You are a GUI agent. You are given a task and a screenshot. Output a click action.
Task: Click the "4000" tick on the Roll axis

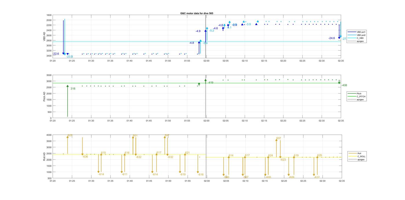click(49, 135)
